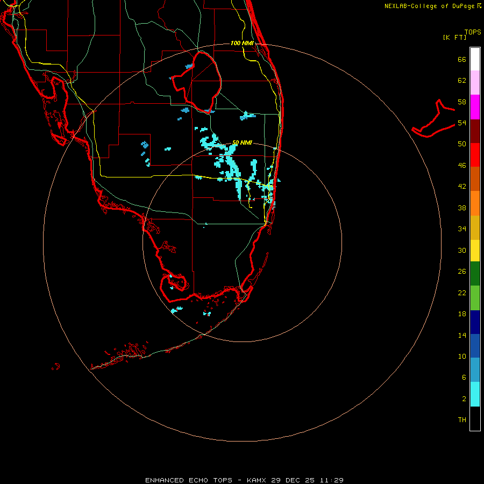Click the "18" legend value
Image resolution: width=484 pixels, height=484 pixels.
pyautogui.click(x=462, y=314)
